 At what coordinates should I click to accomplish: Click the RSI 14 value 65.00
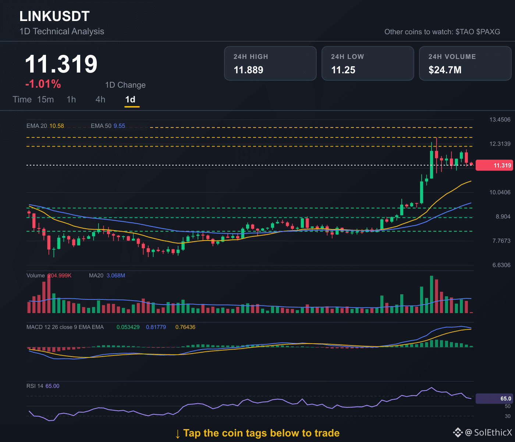pyautogui.click(x=52, y=386)
